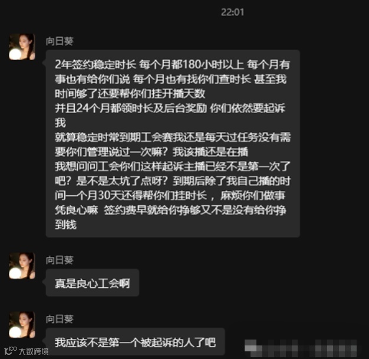The width and height of the screenshot is (369, 359).
Task: Select the sender name 向日葵 above the first message
Action: (x=60, y=41)
